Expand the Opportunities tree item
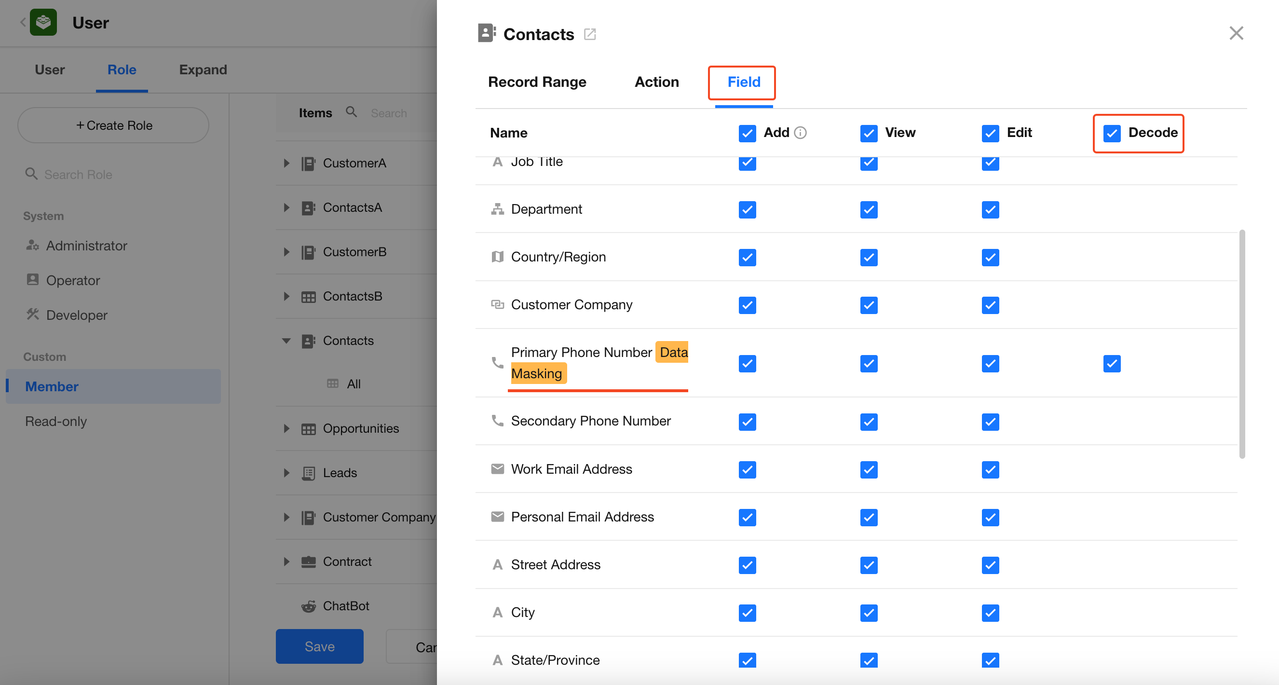Screen dimensions: 1279x685 pyautogui.click(x=286, y=429)
